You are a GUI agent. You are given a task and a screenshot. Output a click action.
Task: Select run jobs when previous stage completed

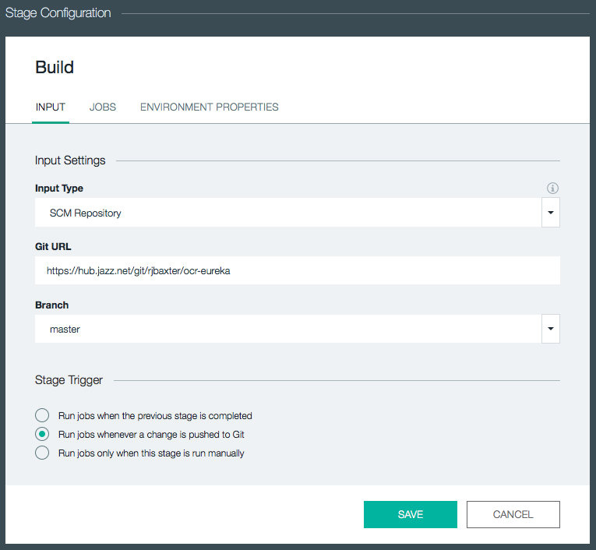coord(42,415)
